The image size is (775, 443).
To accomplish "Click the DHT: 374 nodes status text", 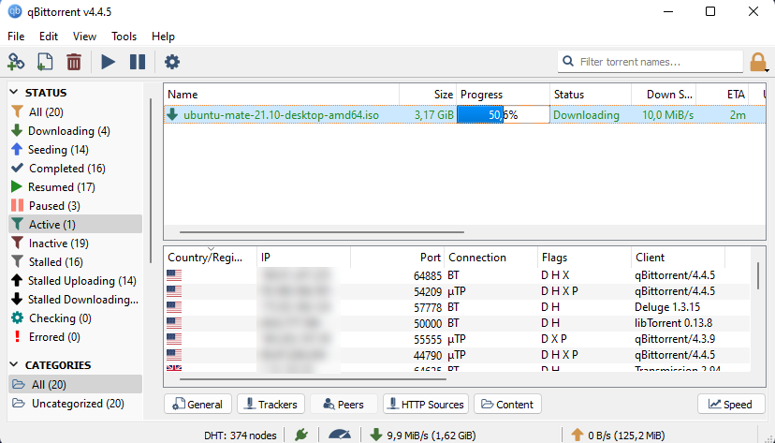I will click(241, 436).
